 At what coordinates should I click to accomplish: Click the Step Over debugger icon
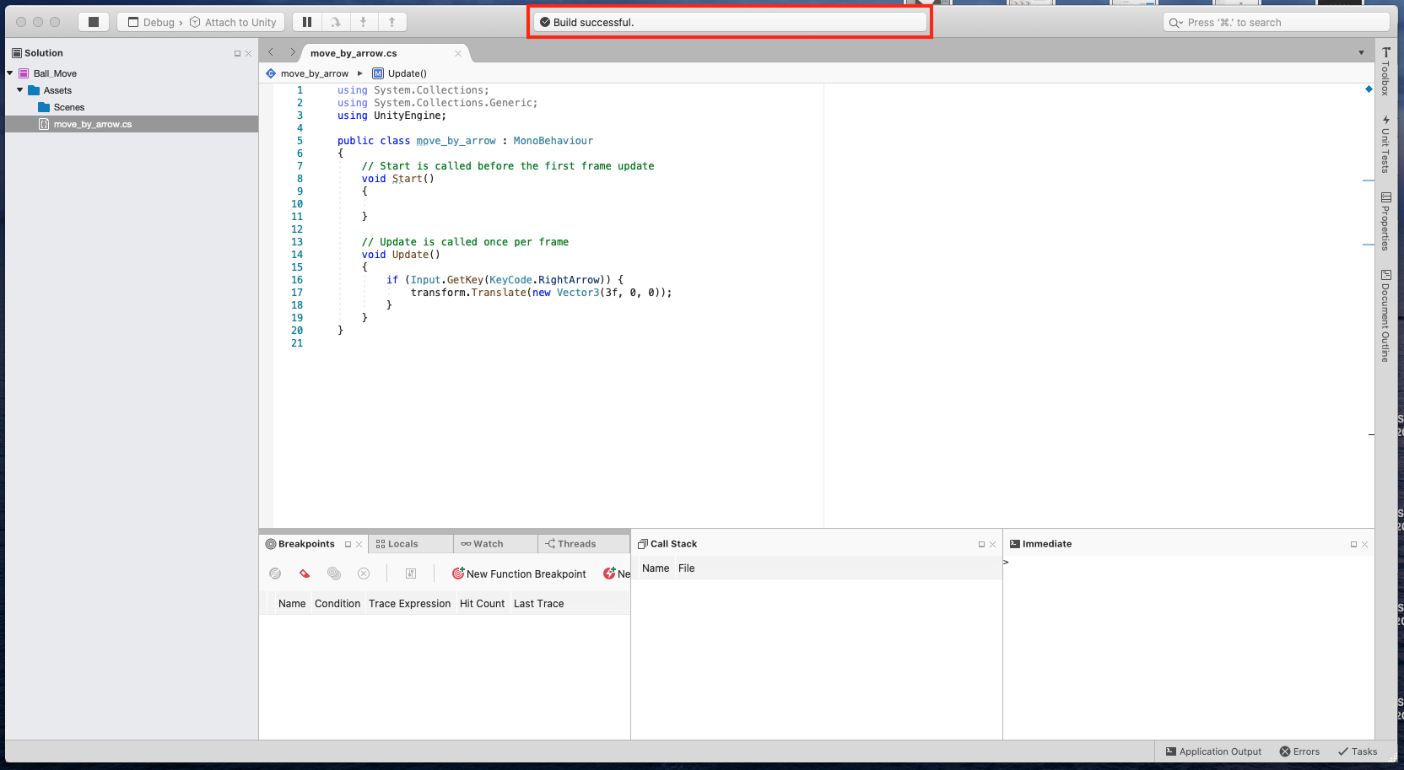336,22
